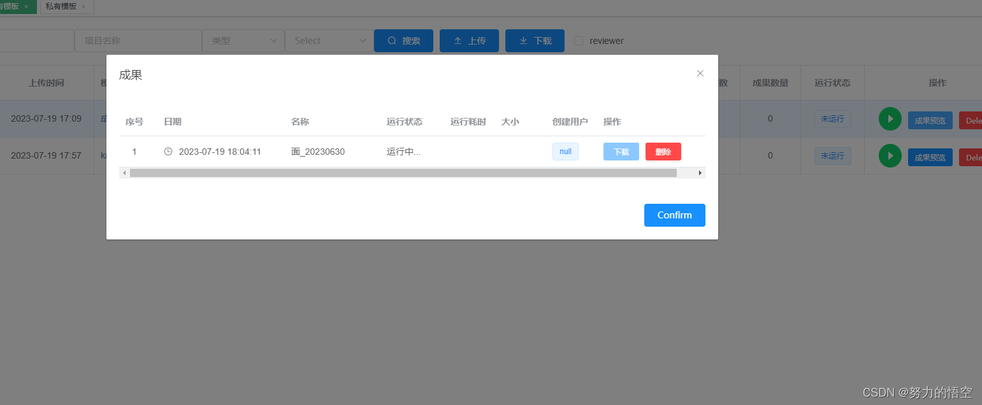This screenshot has width=982, height=405.
Task: Click the light-blue 下载 button in dialog row
Action: pyautogui.click(x=621, y=152)
